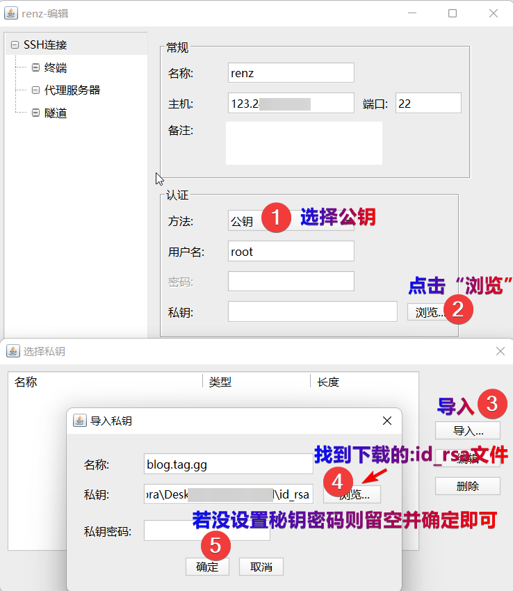Collapse the SSH连接 tree node
Image resolution: width=513 pixels, height=591 pixels.
(x=15, y=45)
